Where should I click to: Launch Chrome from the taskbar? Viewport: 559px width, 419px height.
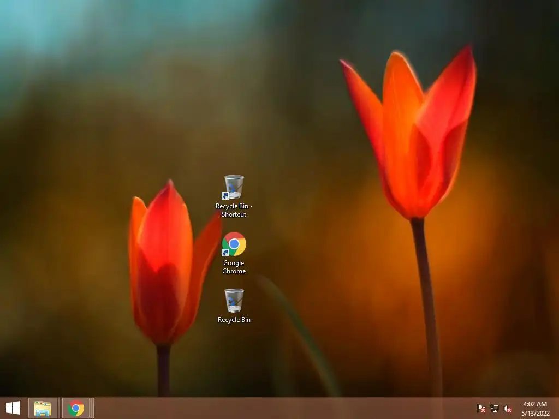(76, 408)
